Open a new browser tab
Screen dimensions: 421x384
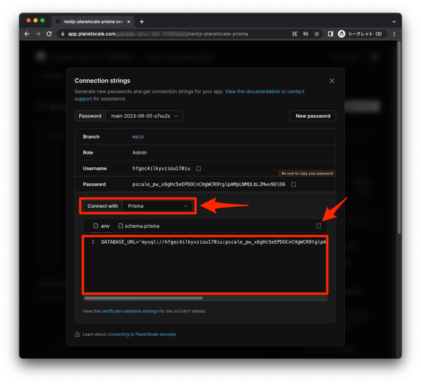coord(142,22)
